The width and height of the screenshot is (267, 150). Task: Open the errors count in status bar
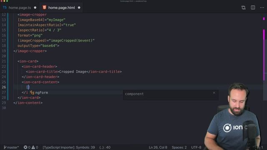coord(27,147)
